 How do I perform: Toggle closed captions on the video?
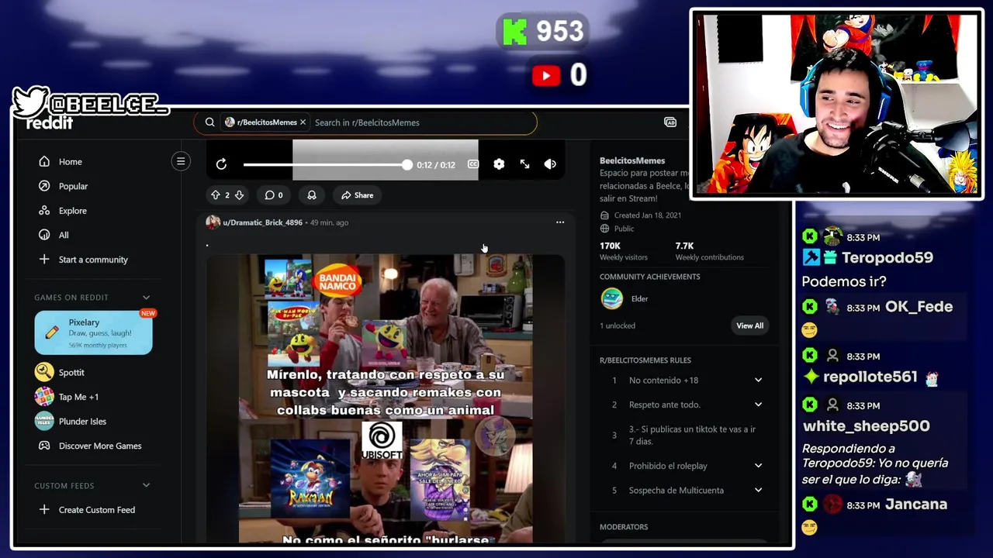coord(473,164)
